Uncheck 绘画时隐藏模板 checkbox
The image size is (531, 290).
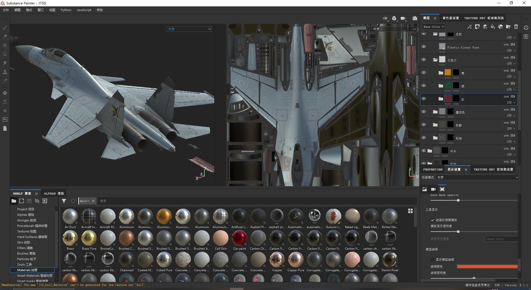pyautogui.click(x=433, y=220)
